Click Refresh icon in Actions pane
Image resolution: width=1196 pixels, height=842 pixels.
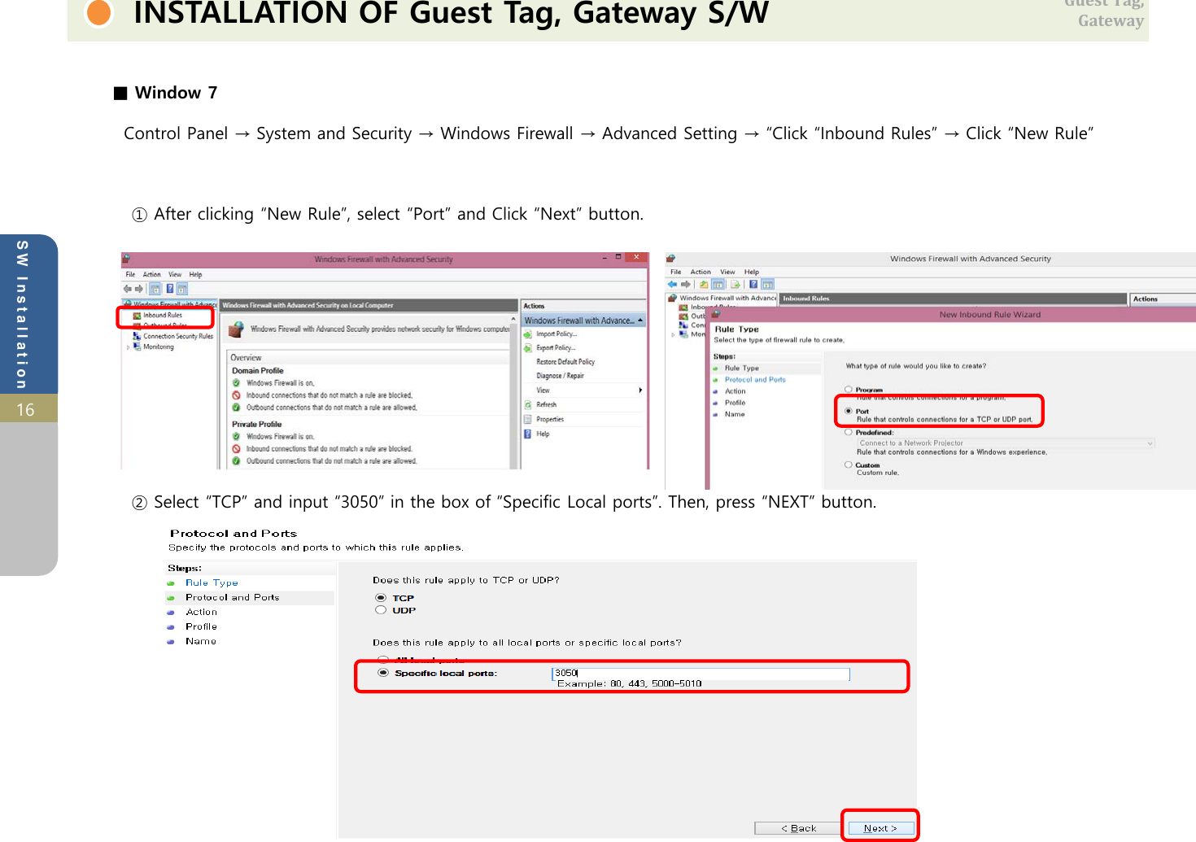528,404
